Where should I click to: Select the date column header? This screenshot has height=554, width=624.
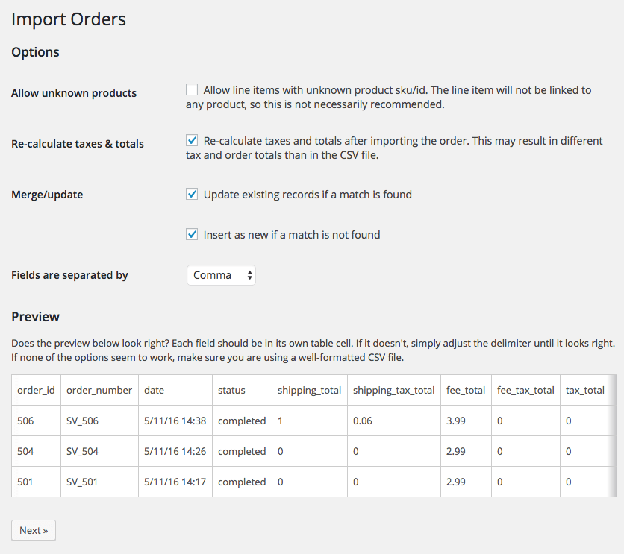(x=175, y=390)
